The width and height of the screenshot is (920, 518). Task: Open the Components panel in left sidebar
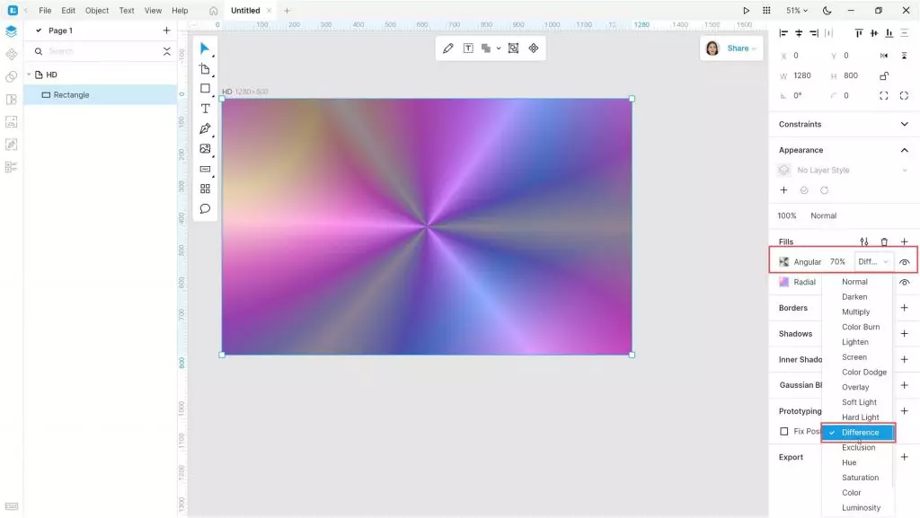tap(11, 54)
